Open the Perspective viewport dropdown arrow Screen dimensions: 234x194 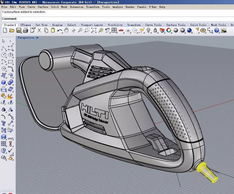37,38
